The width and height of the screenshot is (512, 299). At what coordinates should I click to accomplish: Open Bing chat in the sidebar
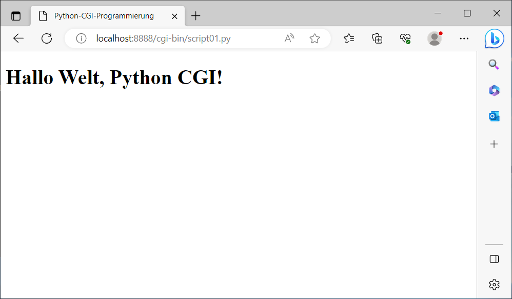point(494,38)
